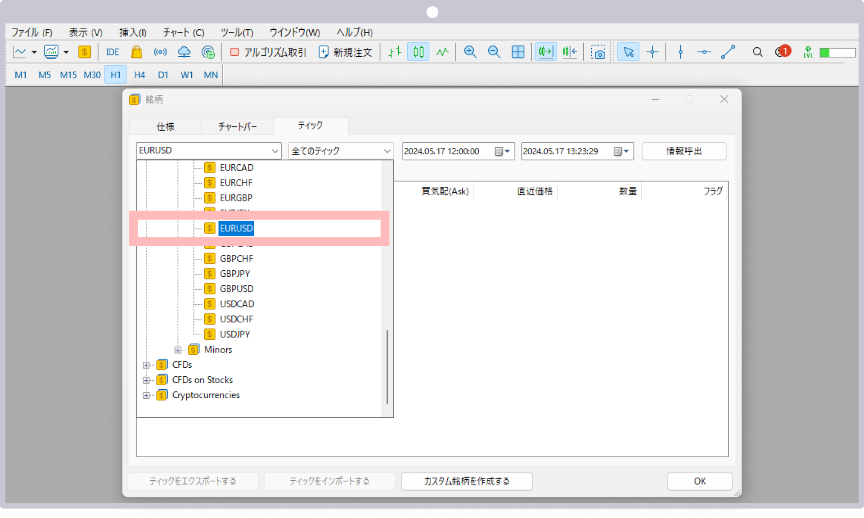The height and width of the screenshot is (518, 864).
Task: Open ウインドウ(W) menu
Action: [295, 32]
